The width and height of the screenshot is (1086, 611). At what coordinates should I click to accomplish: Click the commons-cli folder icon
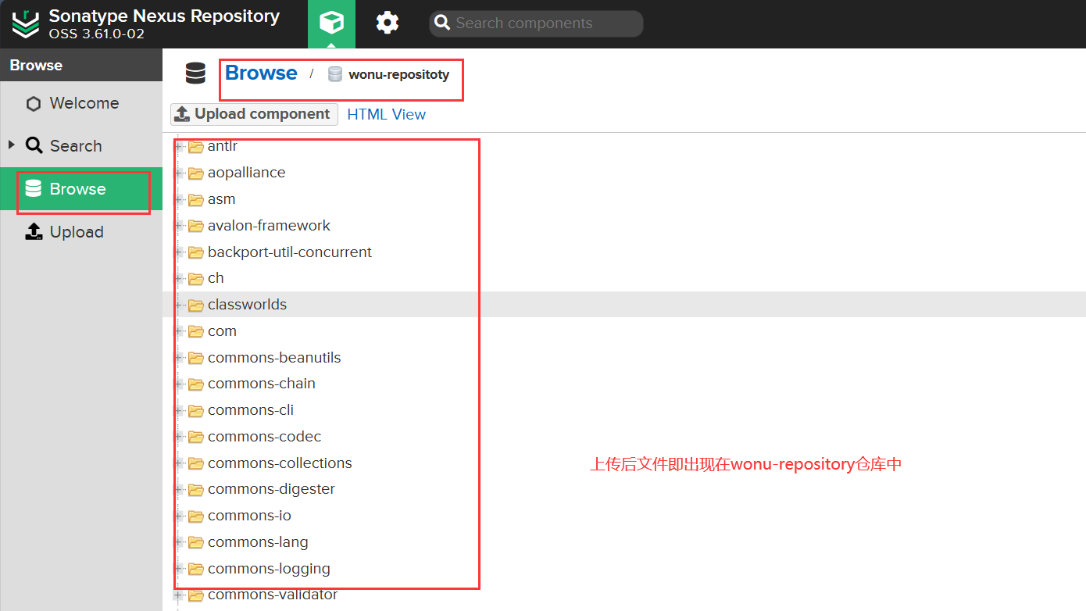click(x=195, y=410)
